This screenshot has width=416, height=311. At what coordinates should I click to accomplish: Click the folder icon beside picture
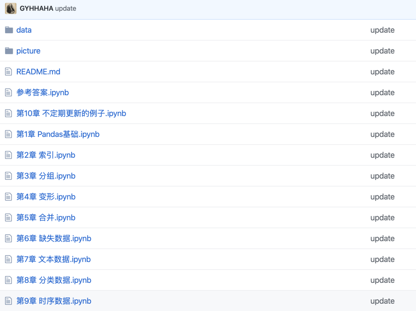pos(8,50)
